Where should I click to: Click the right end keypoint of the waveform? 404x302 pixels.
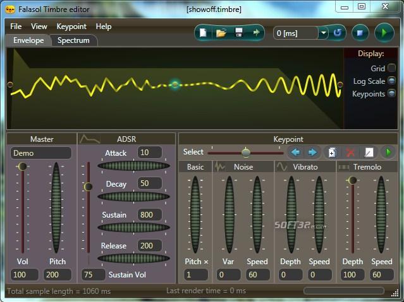click(340, 84)
